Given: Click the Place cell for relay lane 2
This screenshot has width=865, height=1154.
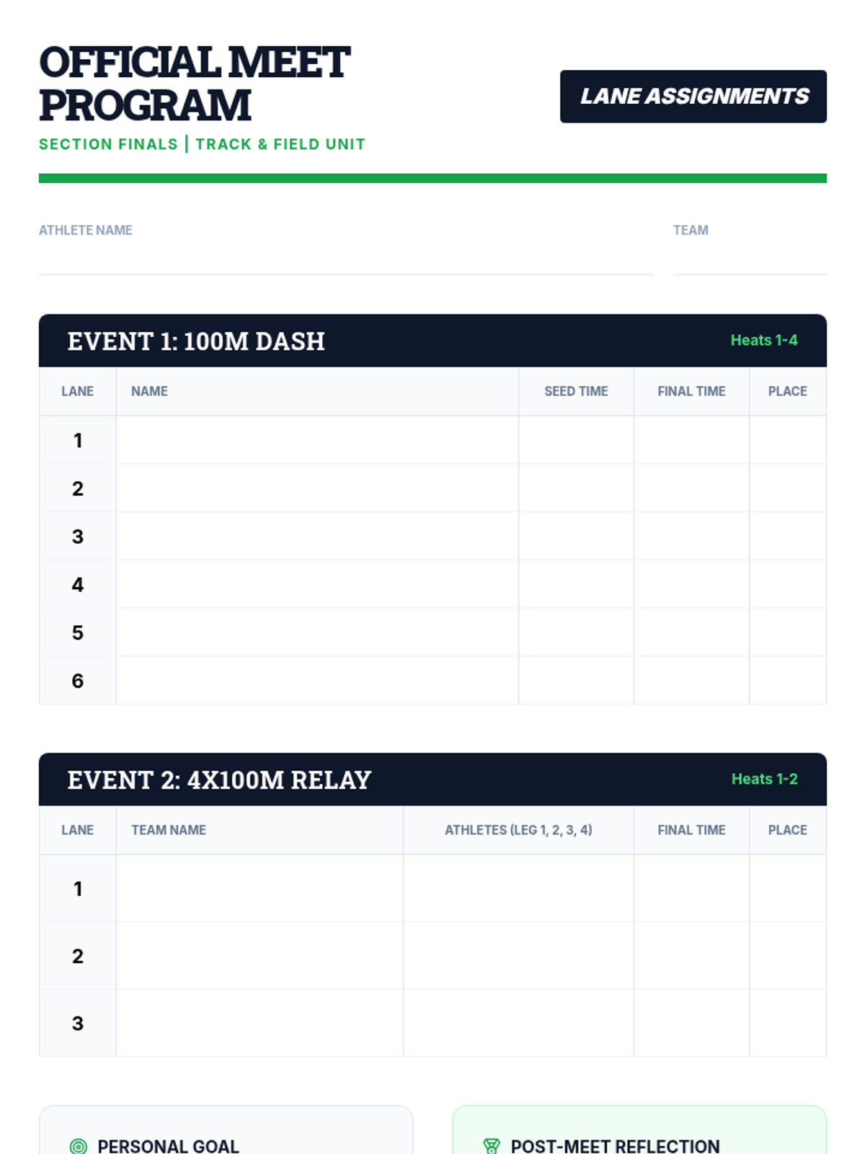Looking at the screenshot, I should click(788, 956).
